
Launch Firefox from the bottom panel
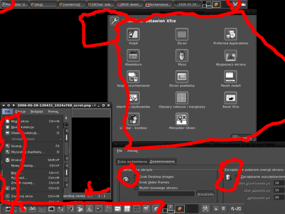[70, 209]
